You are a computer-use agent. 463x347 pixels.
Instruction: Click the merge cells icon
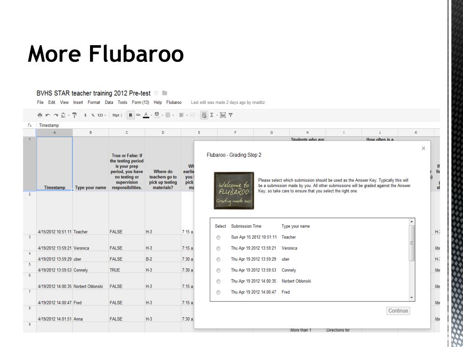click(193, 115)
